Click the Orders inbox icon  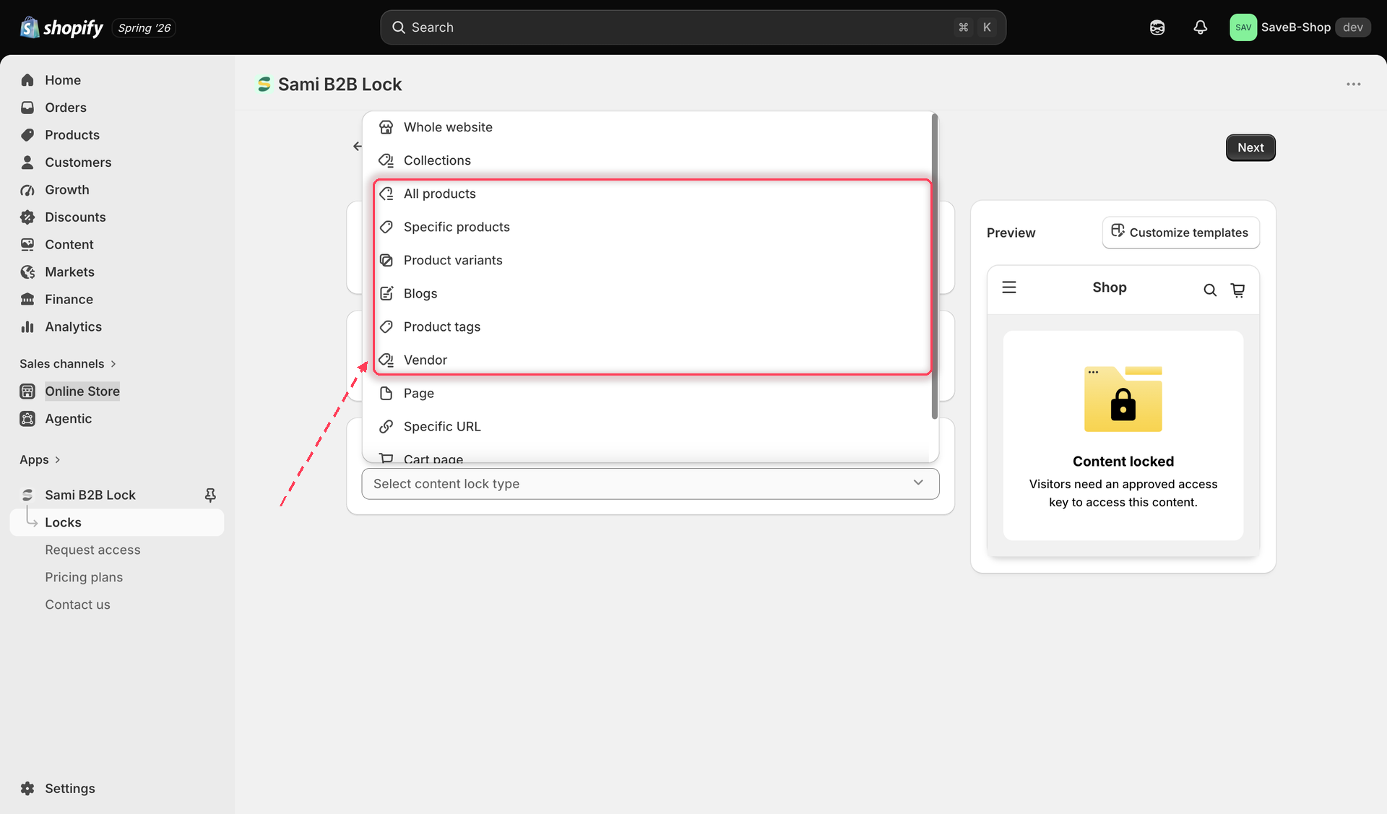click(x=27, y=108)
